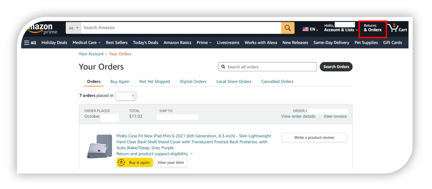The width and height of the screenshot is (432, 189).
Task: Open Best Sellers in navigation bar
Action: pos(117,43)
